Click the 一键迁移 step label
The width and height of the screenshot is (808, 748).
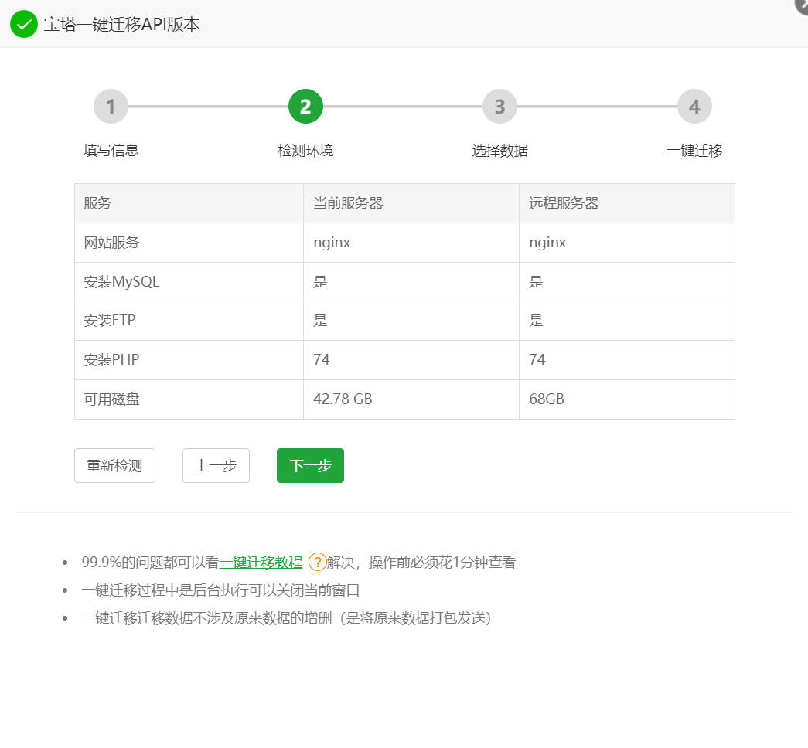(694, 151)
